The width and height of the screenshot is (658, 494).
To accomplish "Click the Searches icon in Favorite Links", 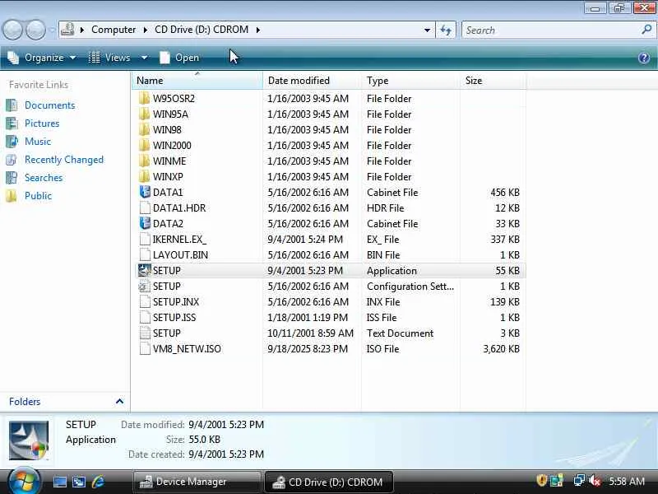I will pyautogui.click(x=12, y=178).
